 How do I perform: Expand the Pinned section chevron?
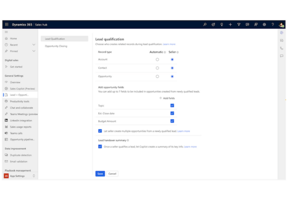pyautogui.click(x=34, y=51)
